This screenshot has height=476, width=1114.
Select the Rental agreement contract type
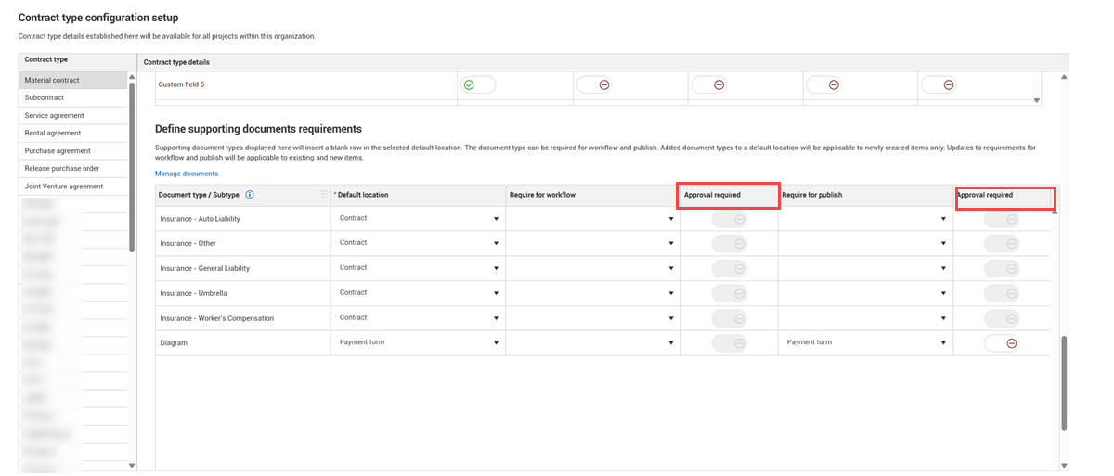[x=73, y=134]
